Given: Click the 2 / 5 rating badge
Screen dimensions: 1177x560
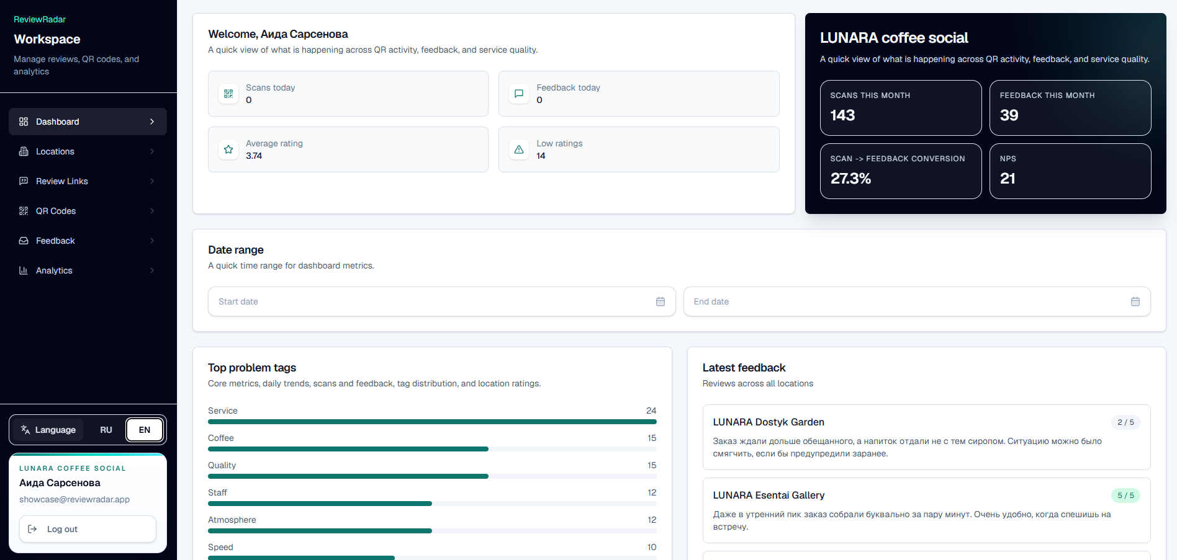Looking at the screenshot, I should [x=1125, y=422].
